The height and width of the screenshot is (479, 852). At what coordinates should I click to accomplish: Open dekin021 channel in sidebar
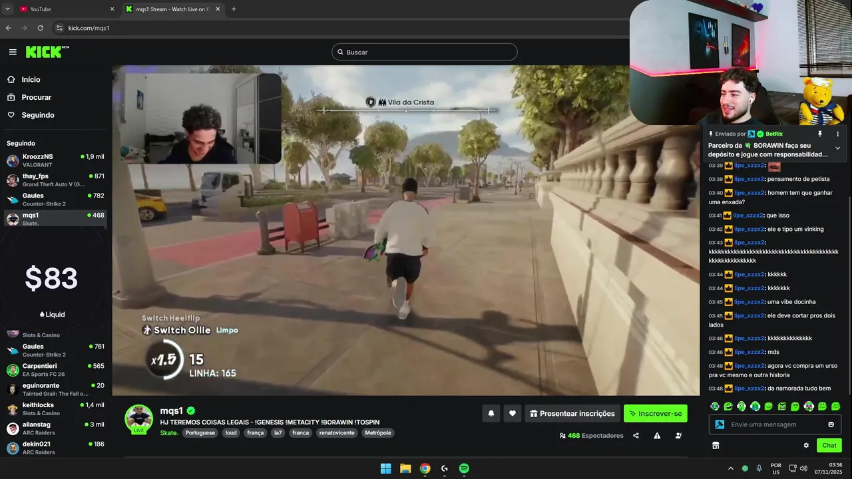click(56, 447)
